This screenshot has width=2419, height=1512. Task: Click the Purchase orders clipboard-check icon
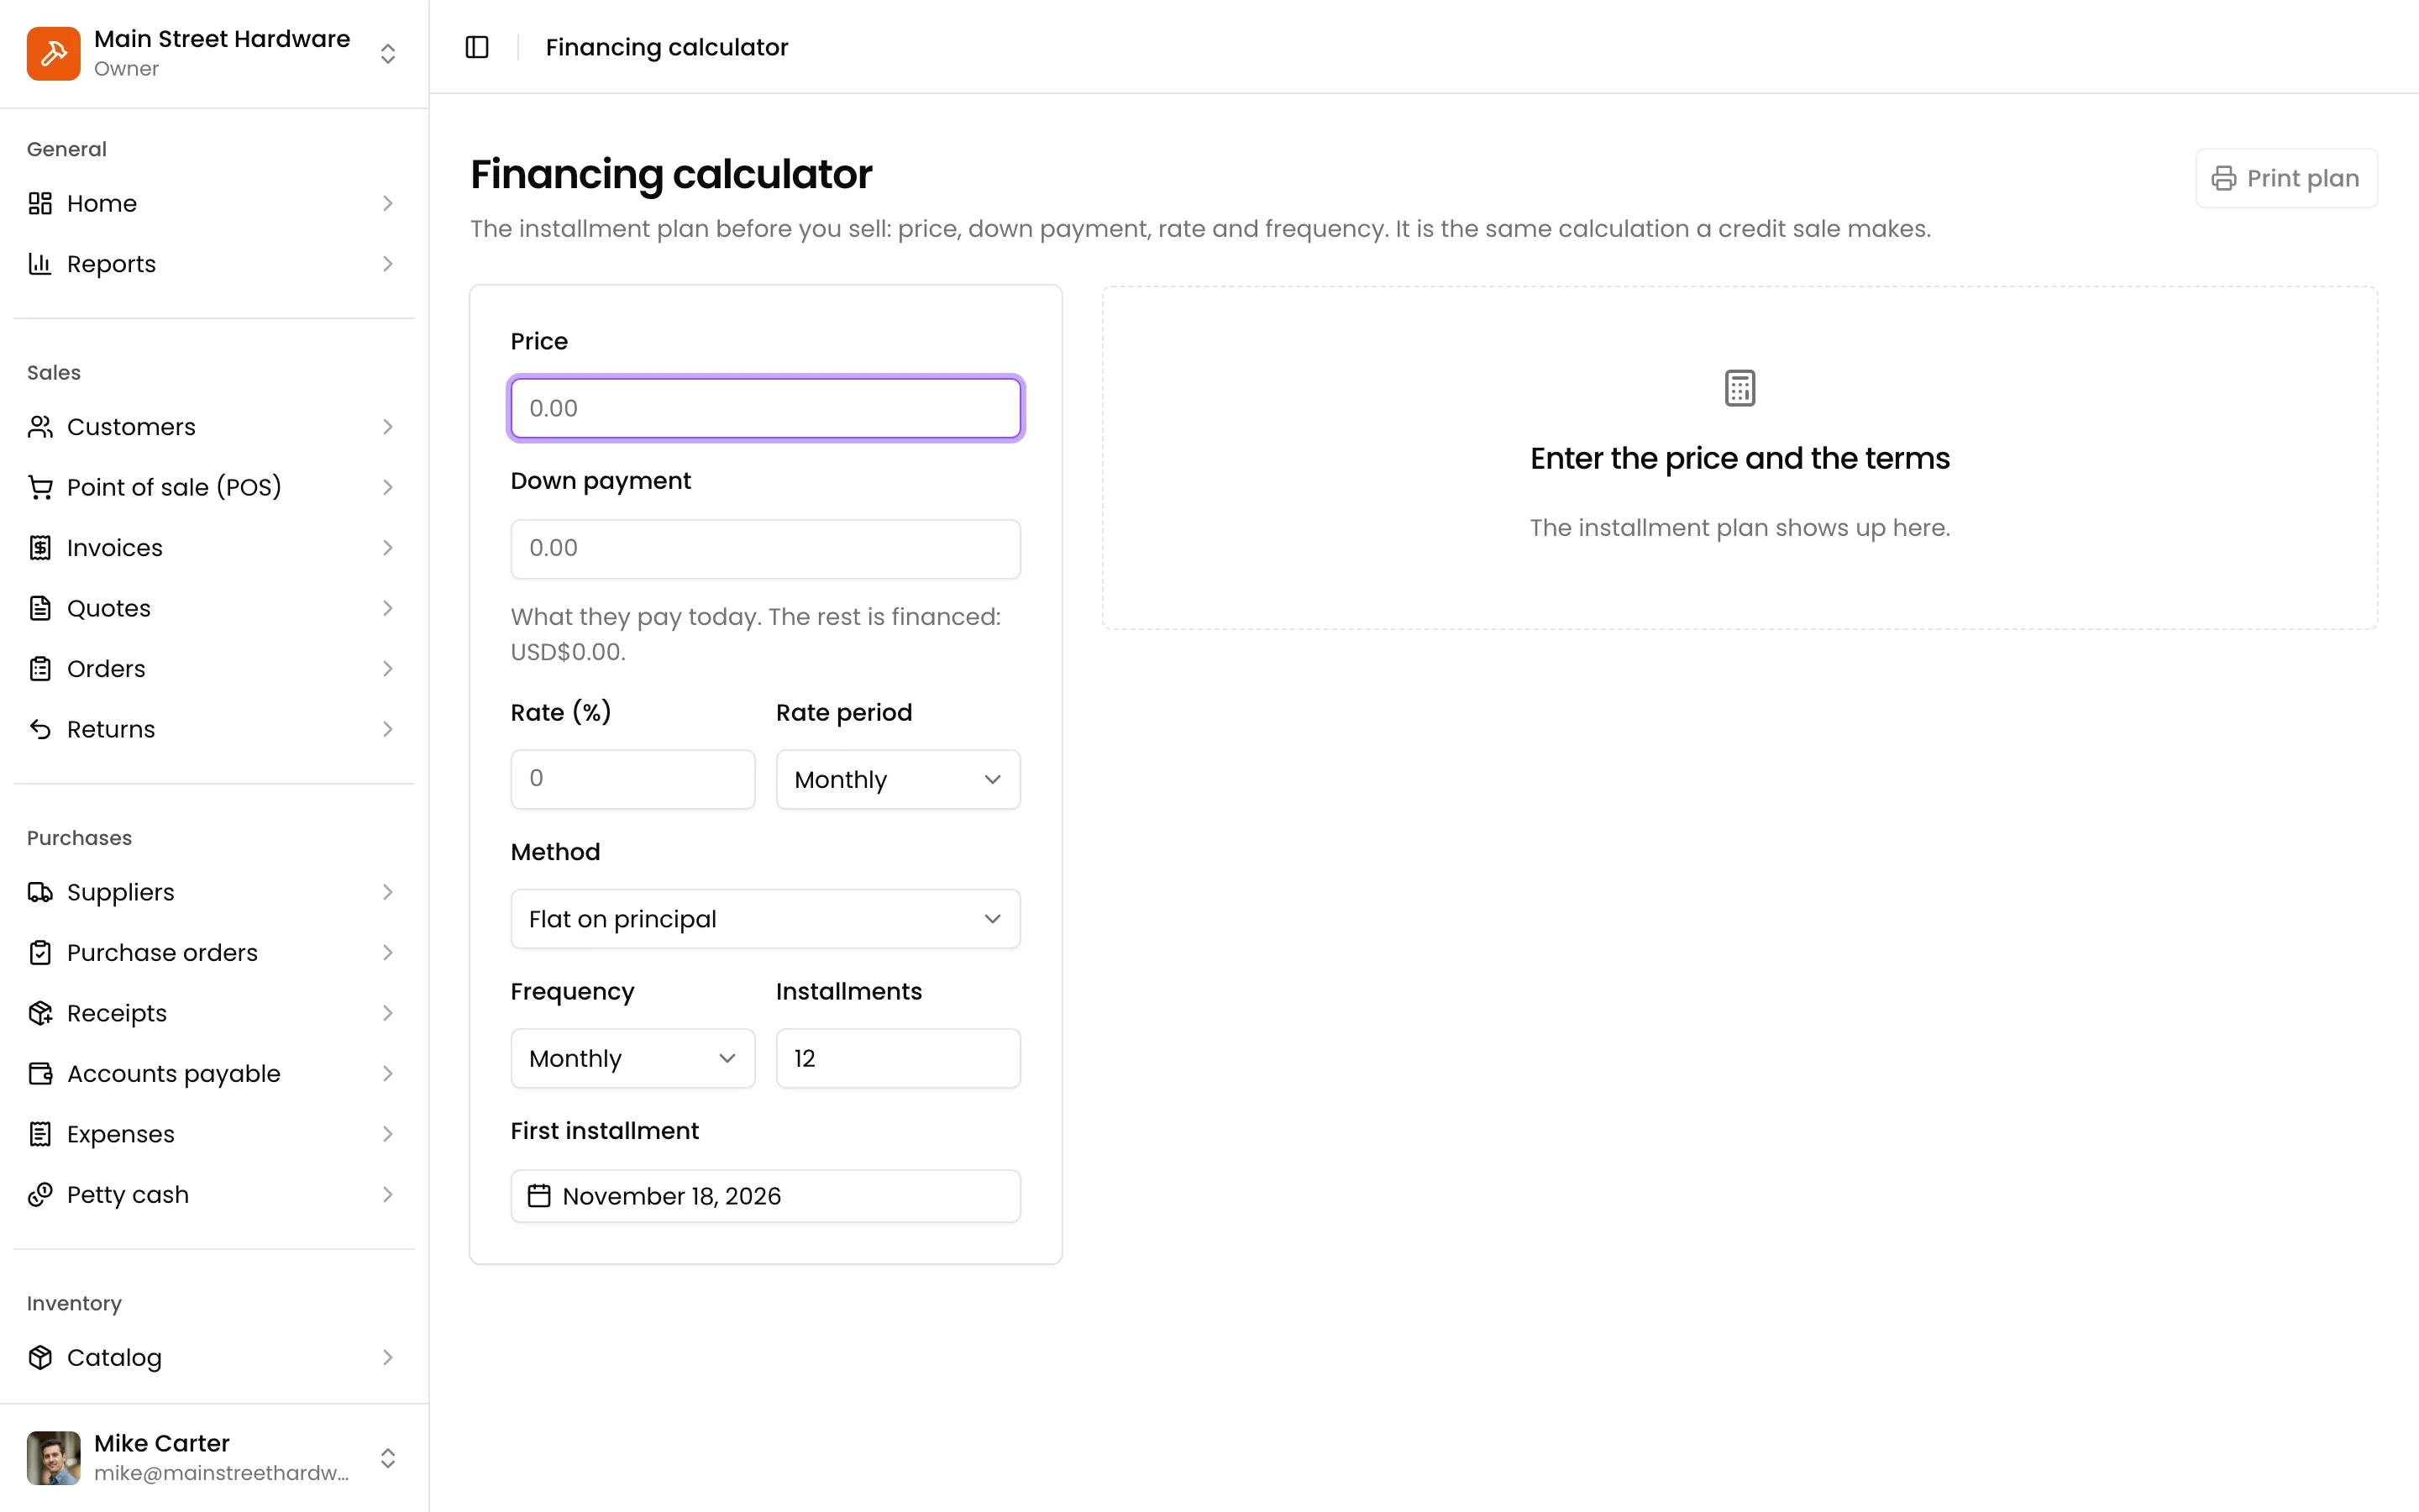coord(40,953)
